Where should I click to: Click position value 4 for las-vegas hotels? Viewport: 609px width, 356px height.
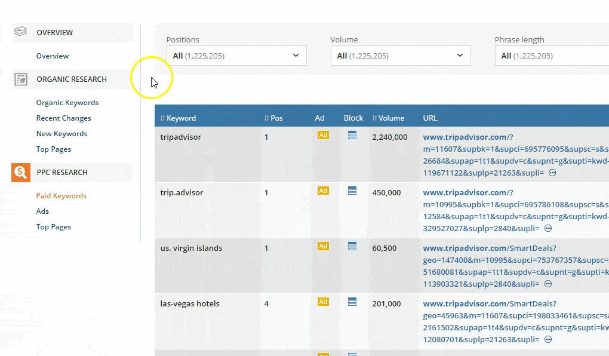click(x=266, y=304)
